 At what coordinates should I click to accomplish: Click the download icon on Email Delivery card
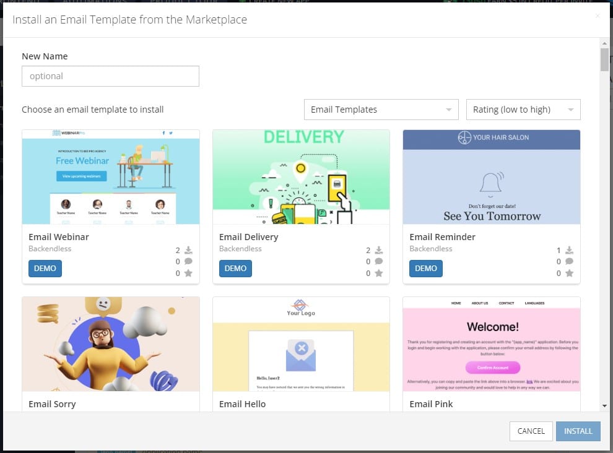click(x=379, y=250)
